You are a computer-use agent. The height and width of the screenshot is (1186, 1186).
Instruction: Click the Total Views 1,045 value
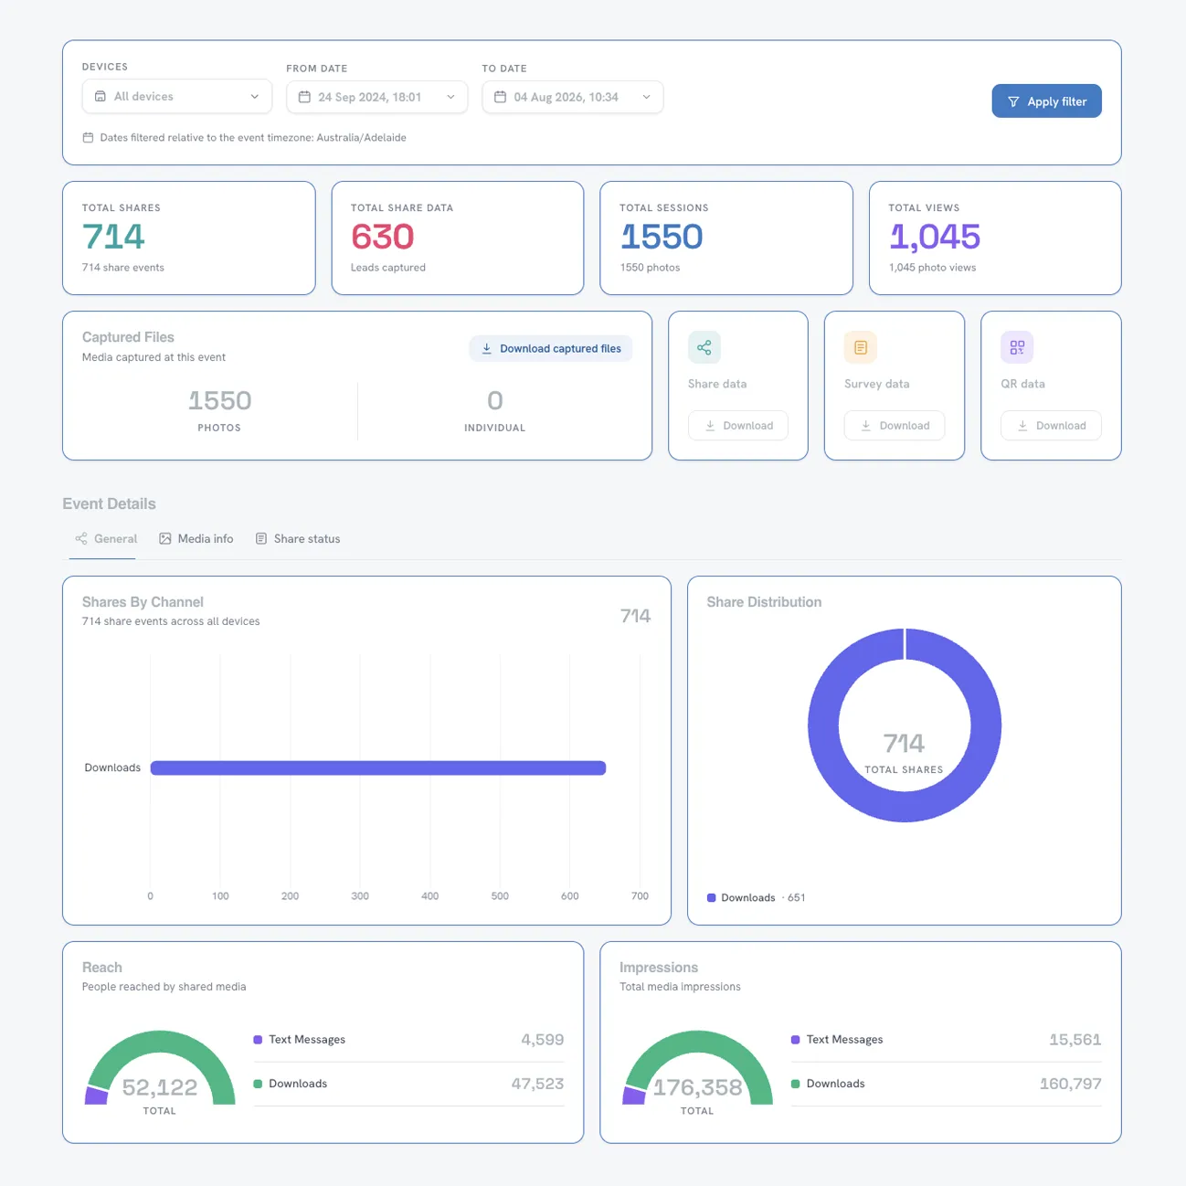point(935,237)
